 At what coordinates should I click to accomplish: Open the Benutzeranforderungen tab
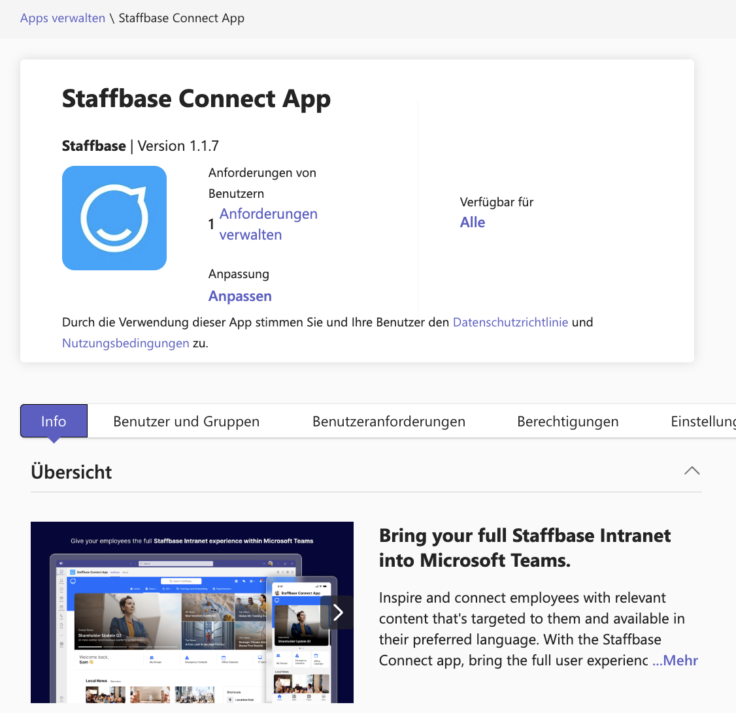[389, 421]
